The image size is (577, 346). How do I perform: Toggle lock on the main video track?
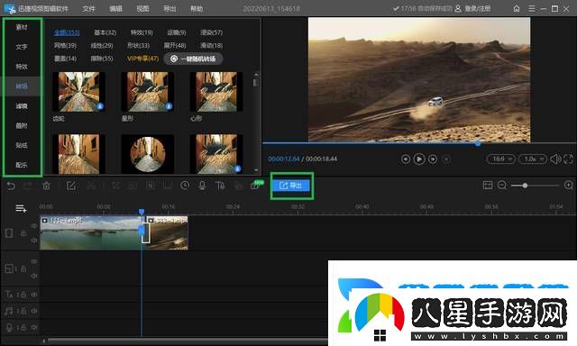tap(23, 233)
